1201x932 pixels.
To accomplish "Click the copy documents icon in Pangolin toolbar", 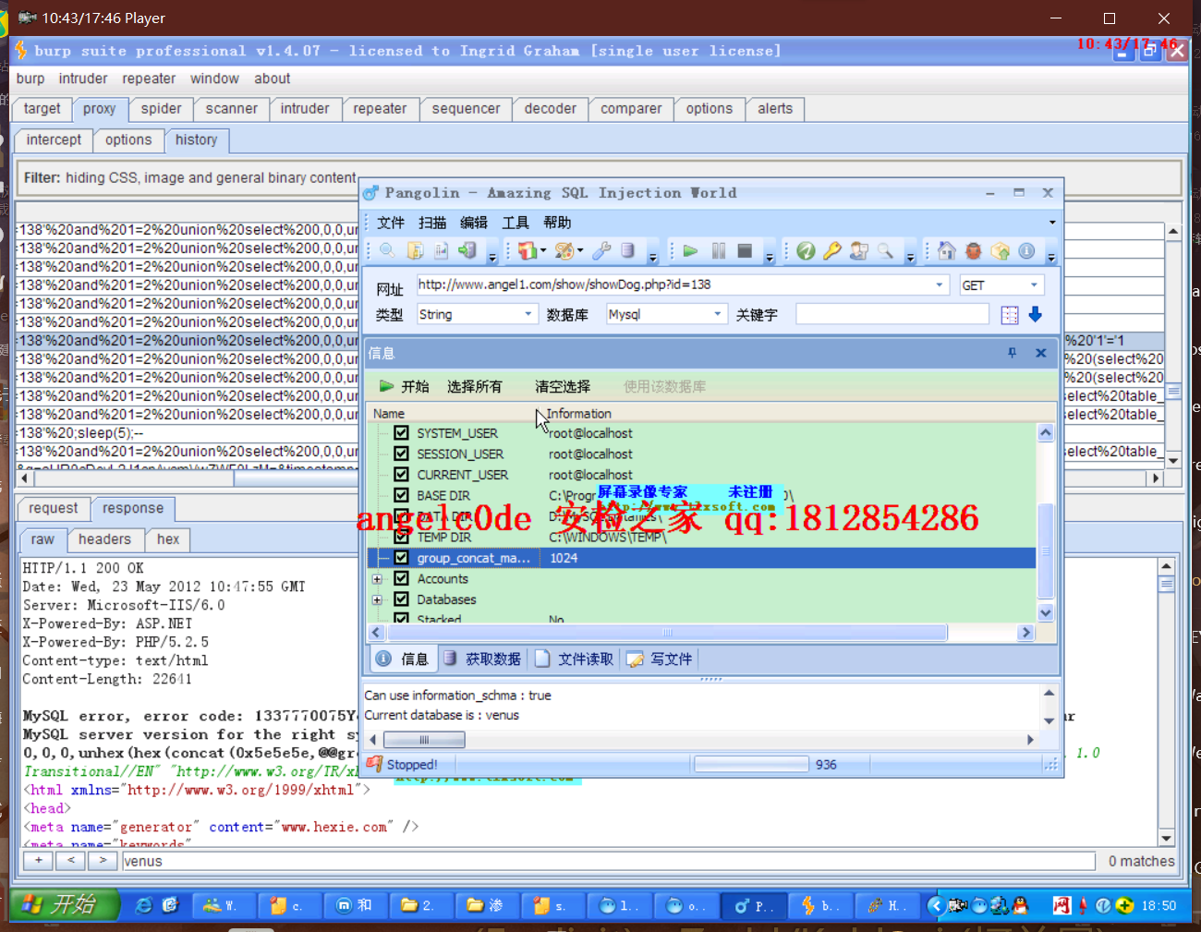I will [x=415, y=250].
